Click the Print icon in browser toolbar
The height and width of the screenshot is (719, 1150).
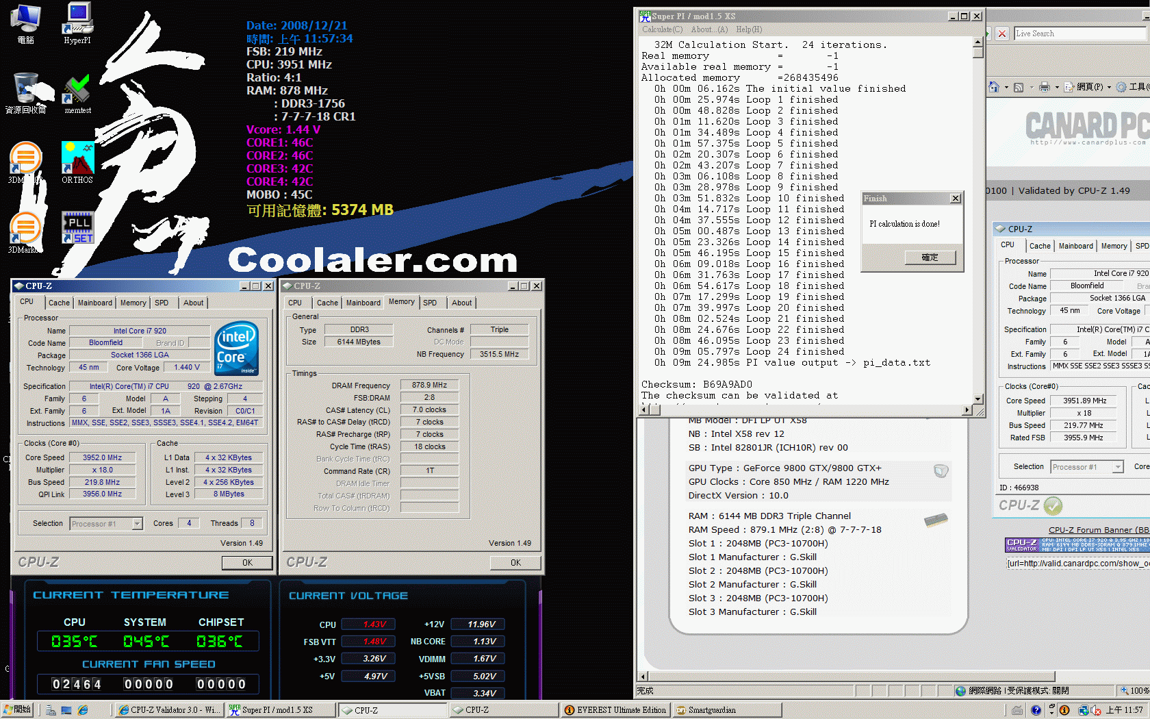pos(1044,87)
